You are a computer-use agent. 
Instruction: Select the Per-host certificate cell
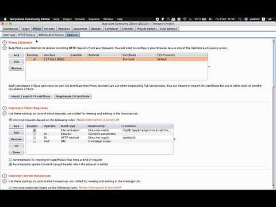tap(139, 59)
